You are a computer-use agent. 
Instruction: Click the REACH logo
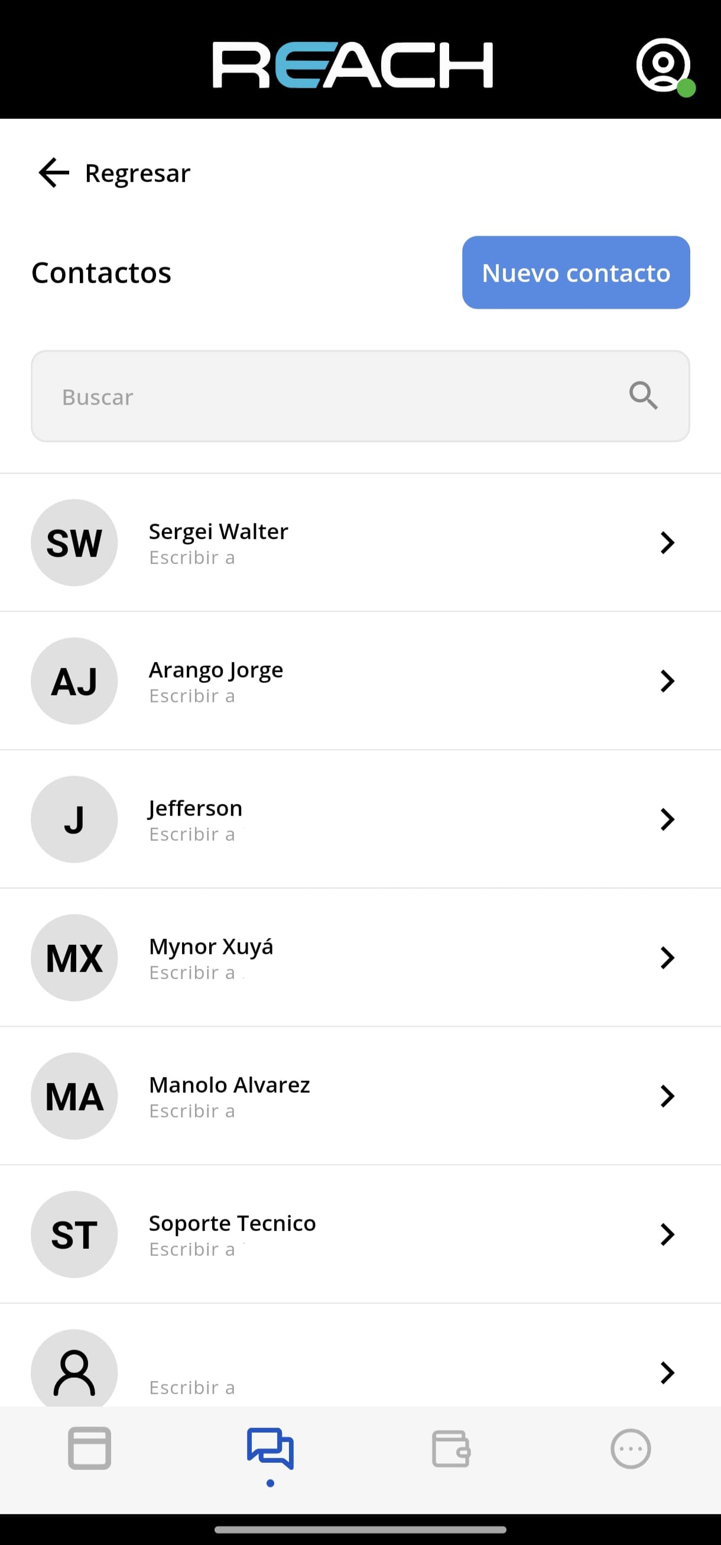point(353,65)
